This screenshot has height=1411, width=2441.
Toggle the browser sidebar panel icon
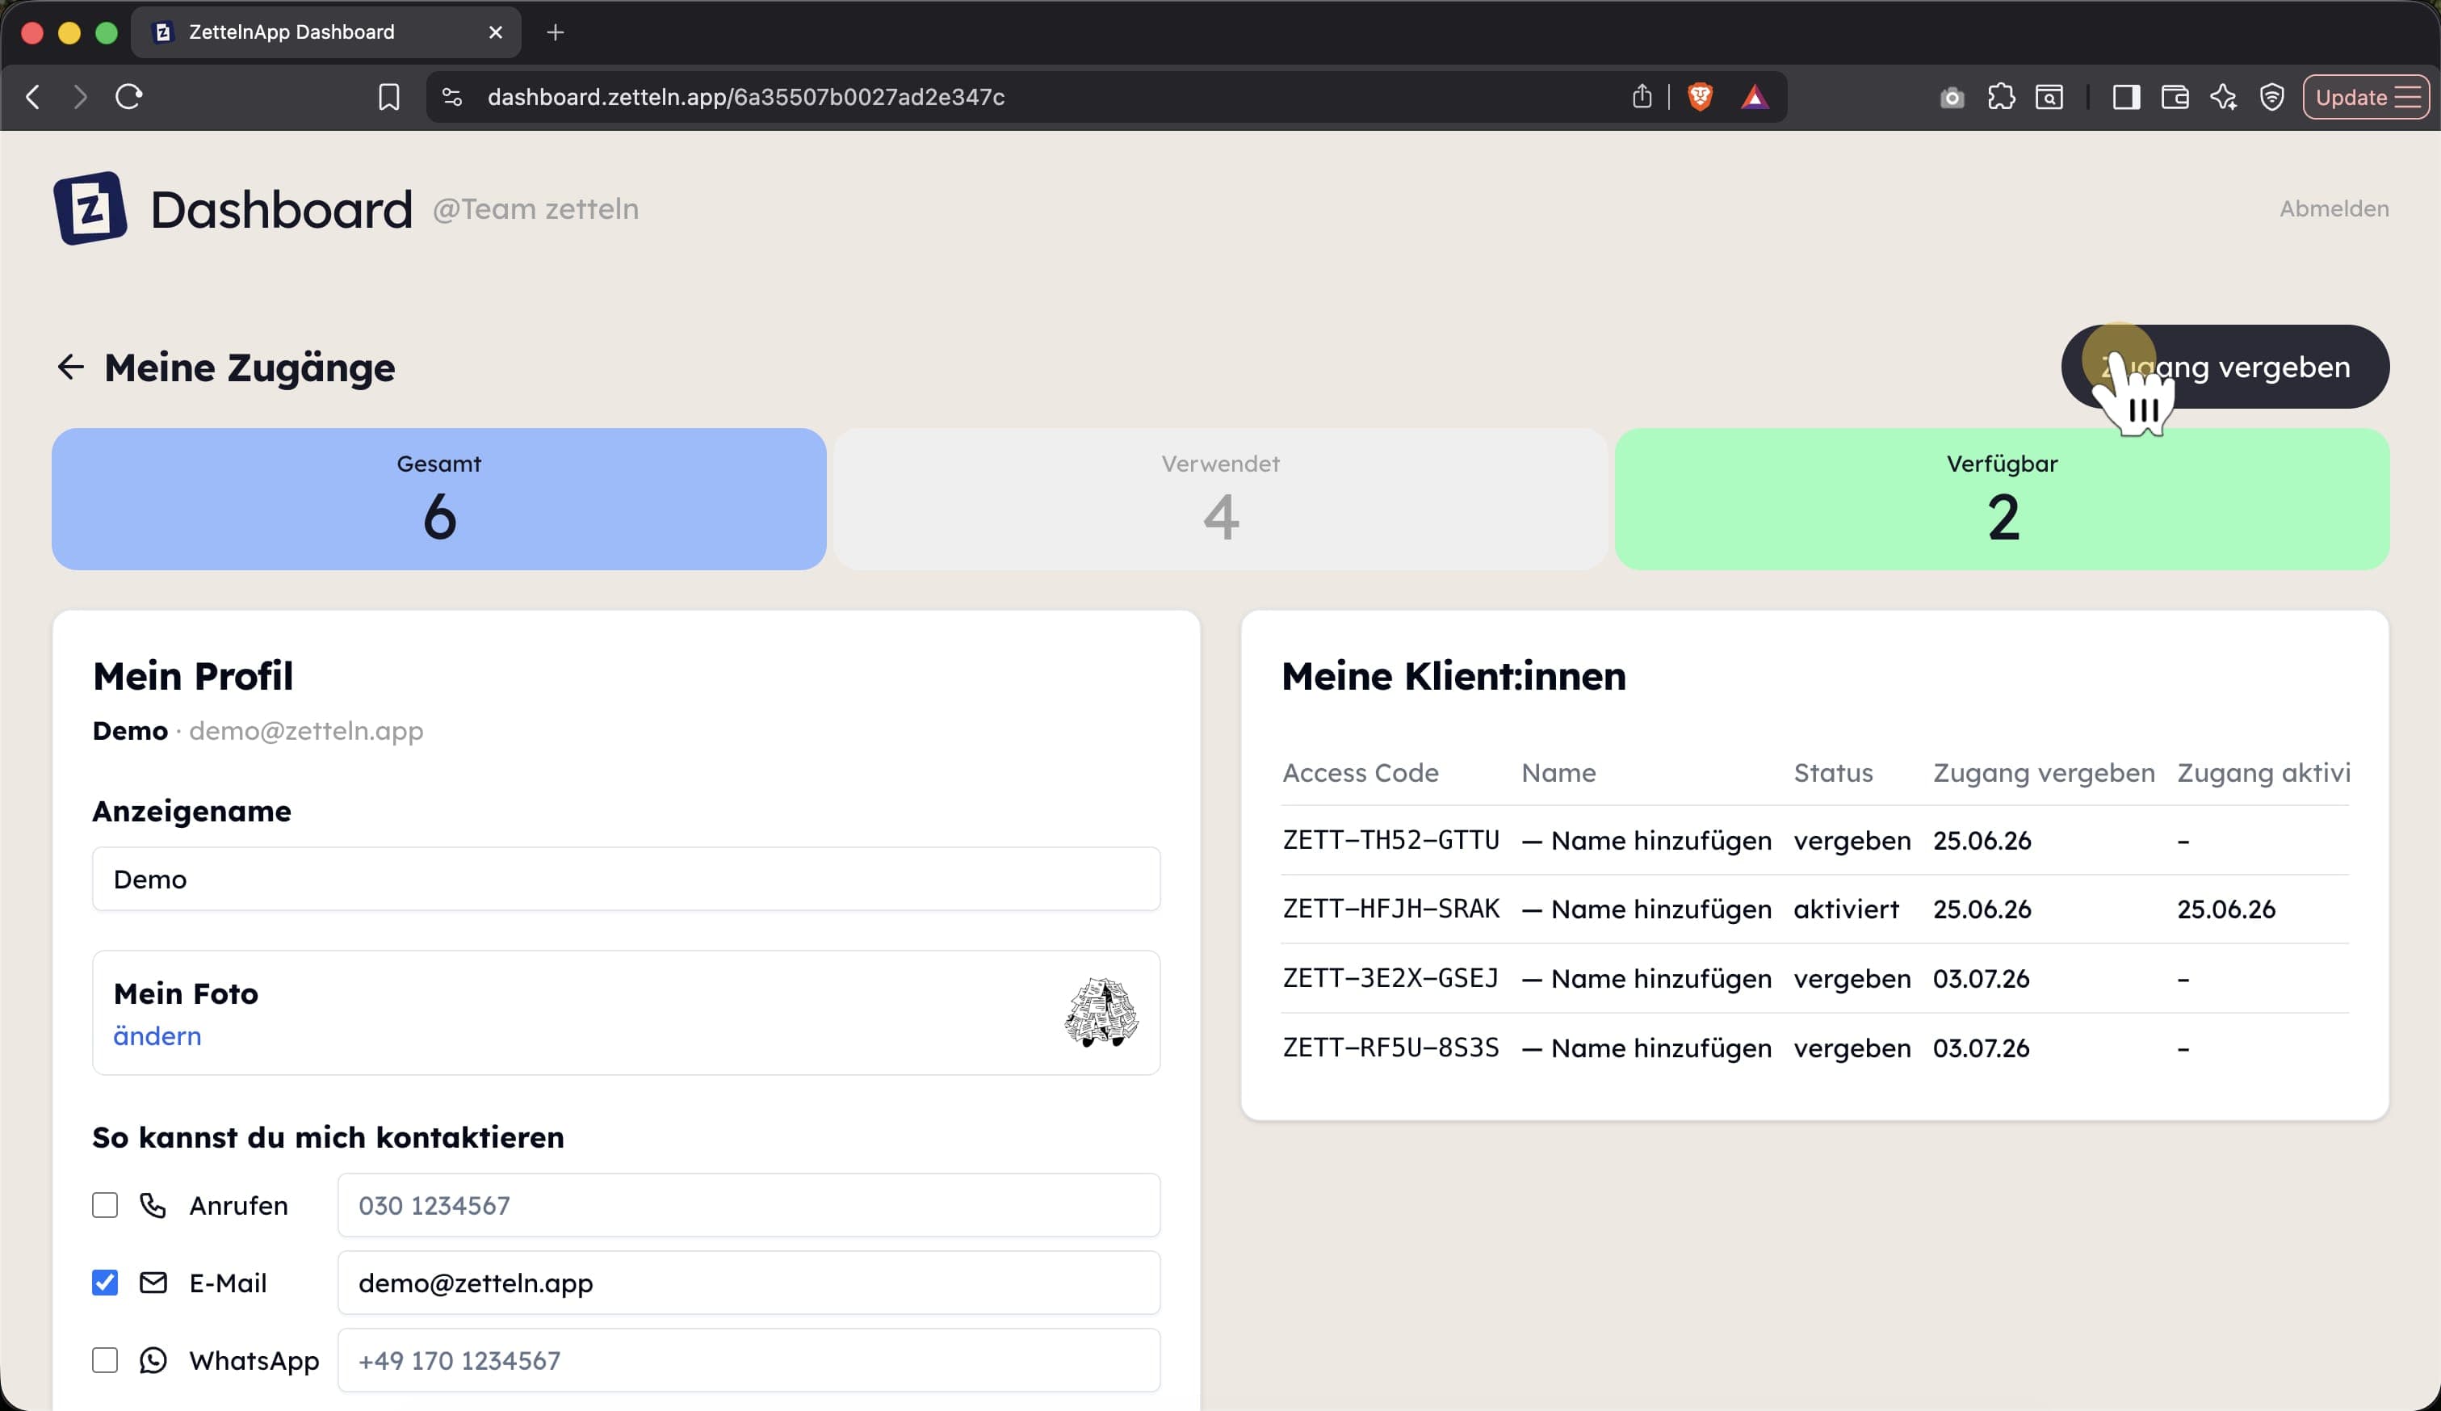coord(2126,97)
